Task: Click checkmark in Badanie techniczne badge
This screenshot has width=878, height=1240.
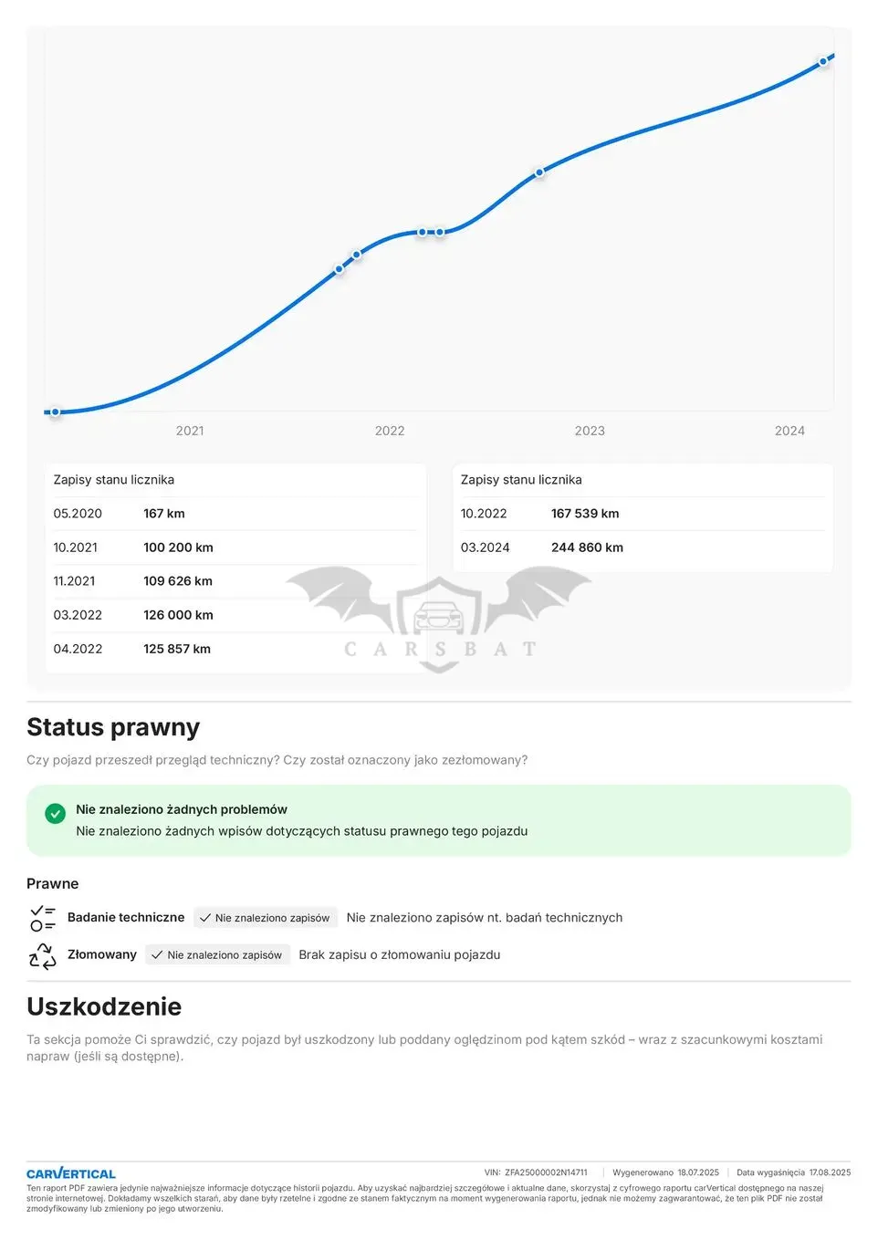Action: click(x=205, y=918)
